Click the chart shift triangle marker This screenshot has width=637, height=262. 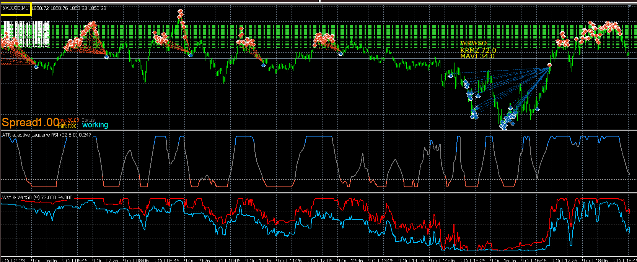point(629,6)
